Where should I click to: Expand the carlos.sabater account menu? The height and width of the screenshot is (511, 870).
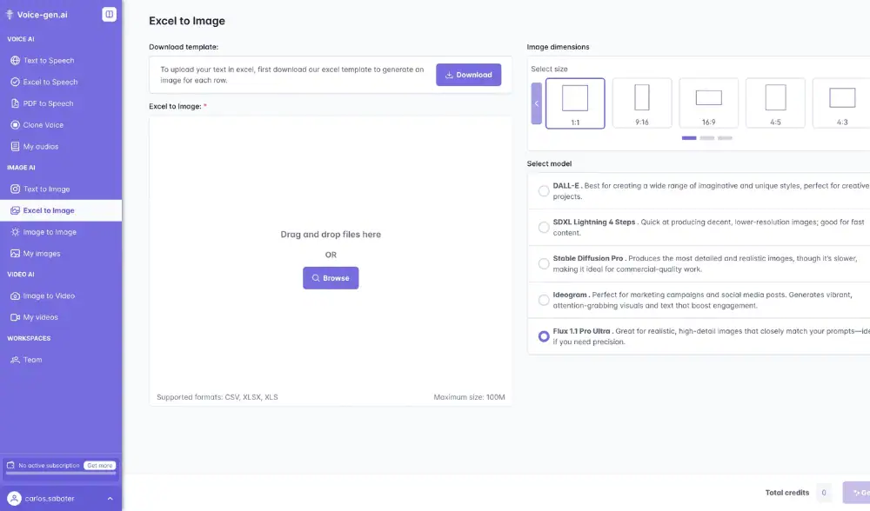pos(110,499)
